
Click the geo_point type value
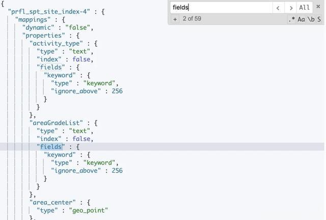pos(89,210)
